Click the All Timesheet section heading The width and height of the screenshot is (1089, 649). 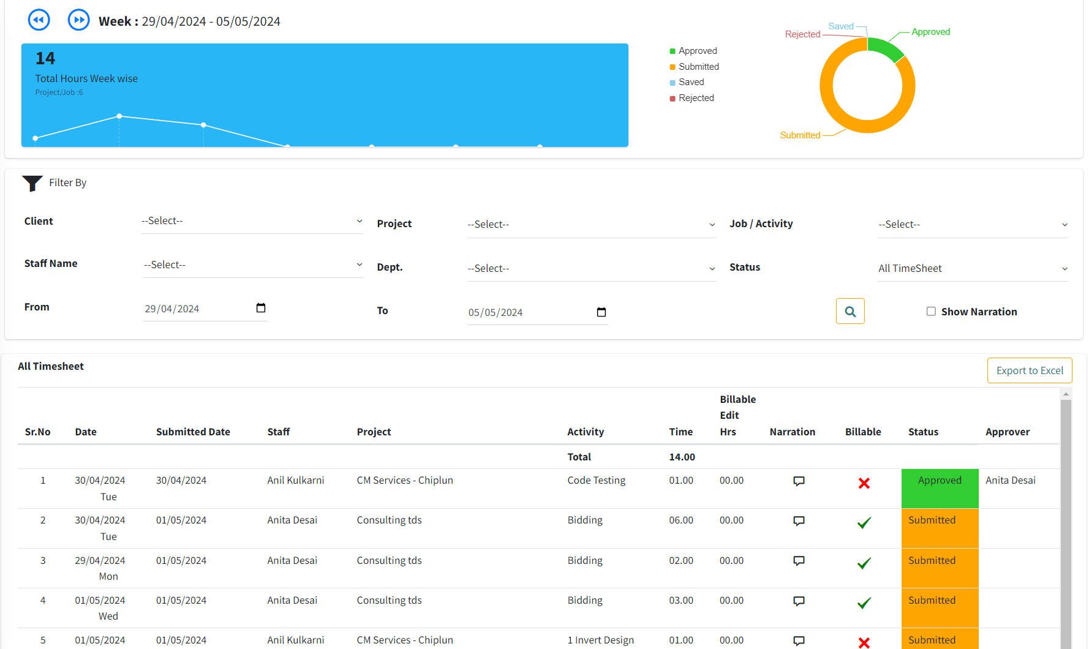click(51, 366)
